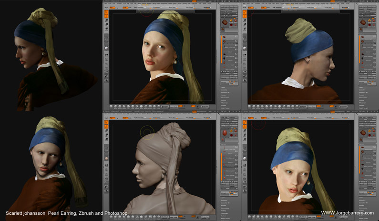The width and height of the screenshot is (379, 221).
Task: Toggle the top subtool's eye in the front-facing portrait window
Action: (236, 37)
